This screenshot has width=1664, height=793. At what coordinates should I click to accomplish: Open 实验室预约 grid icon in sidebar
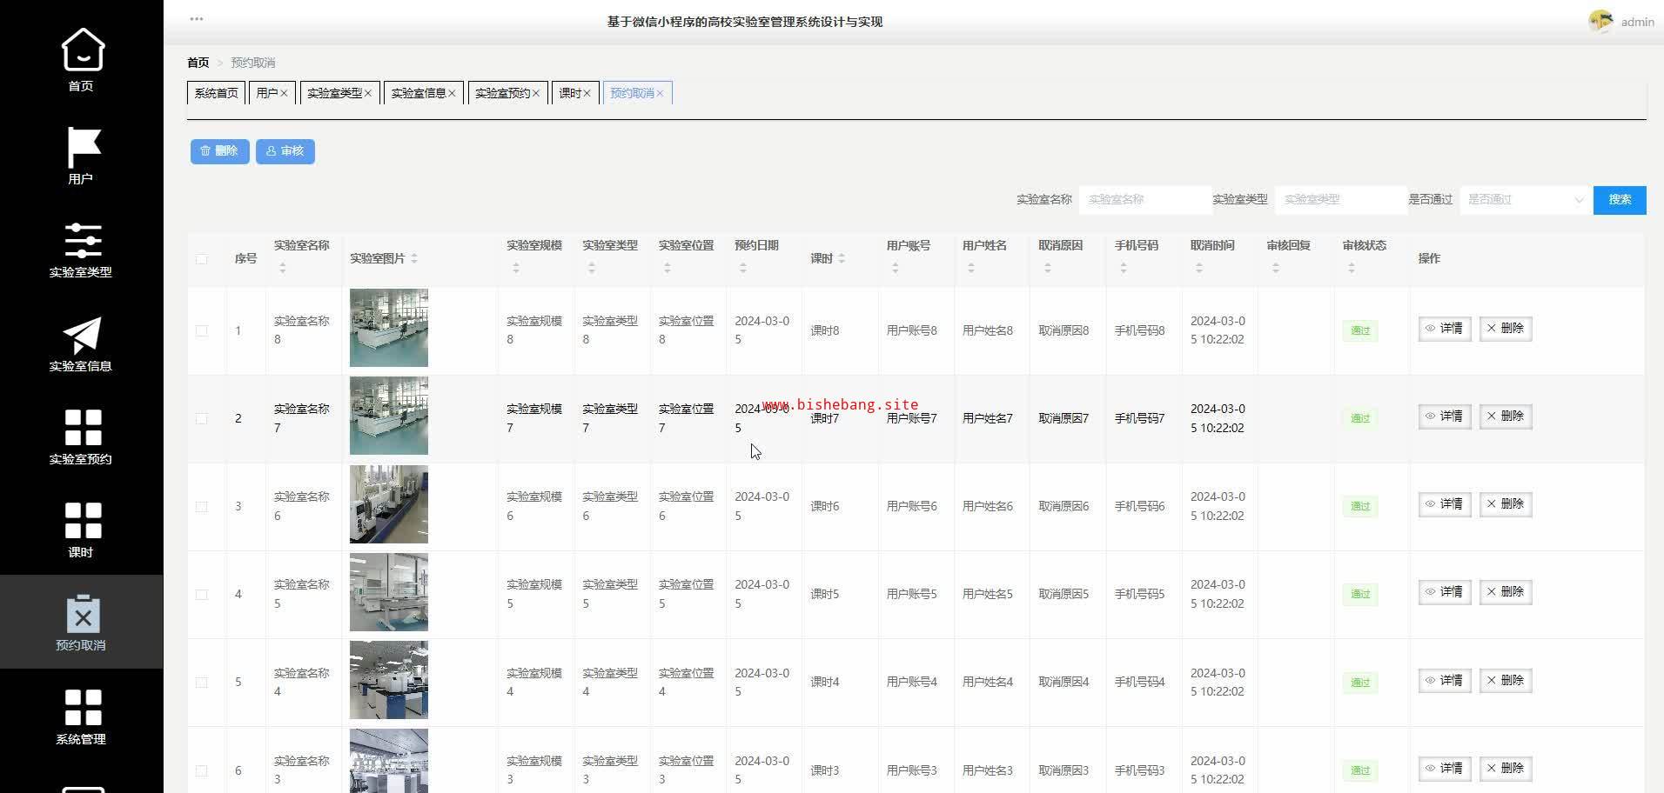click(x=83, y=428)
